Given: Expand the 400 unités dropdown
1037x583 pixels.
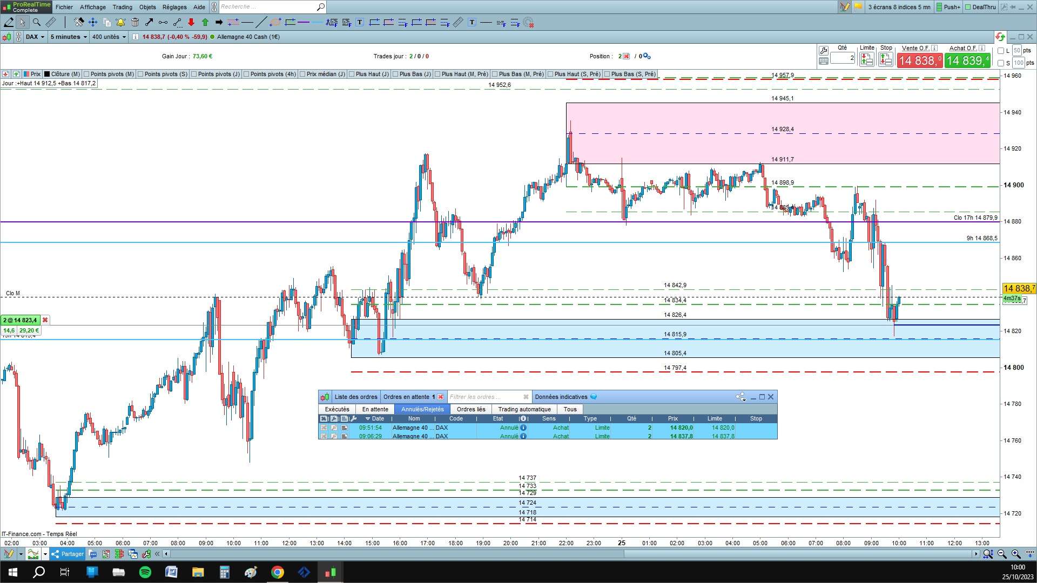Looking at the screenshot, I should [x=109, y=37].
